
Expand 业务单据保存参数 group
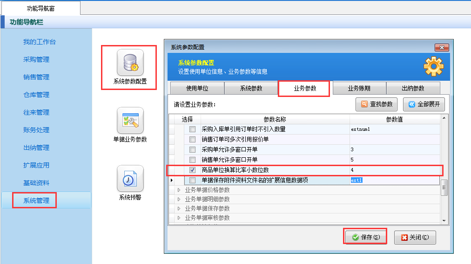(x=179, y=208)
